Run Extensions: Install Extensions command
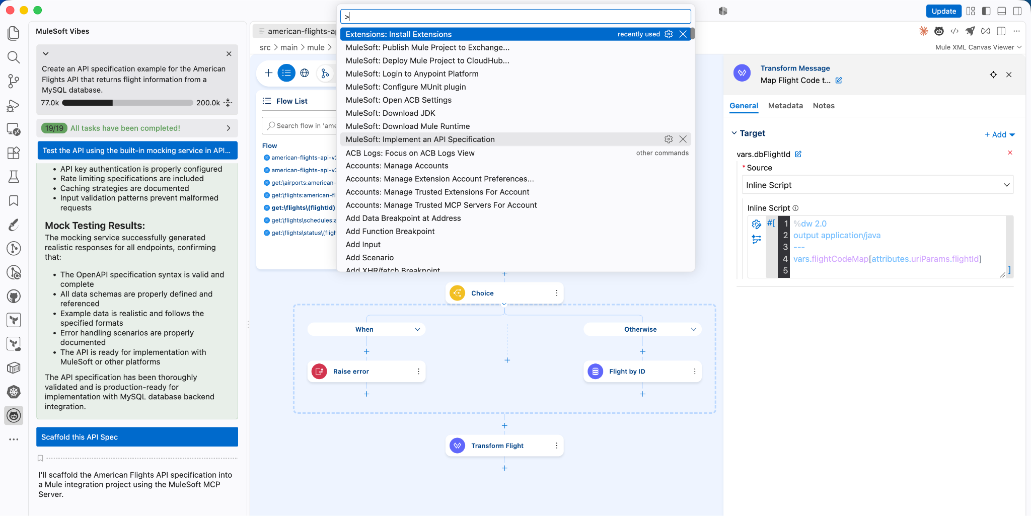 (515, 34)
